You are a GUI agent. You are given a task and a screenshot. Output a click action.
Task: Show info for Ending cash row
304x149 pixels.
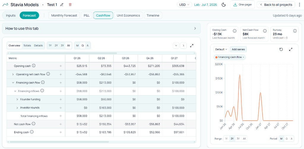click(x=32, y=132)
